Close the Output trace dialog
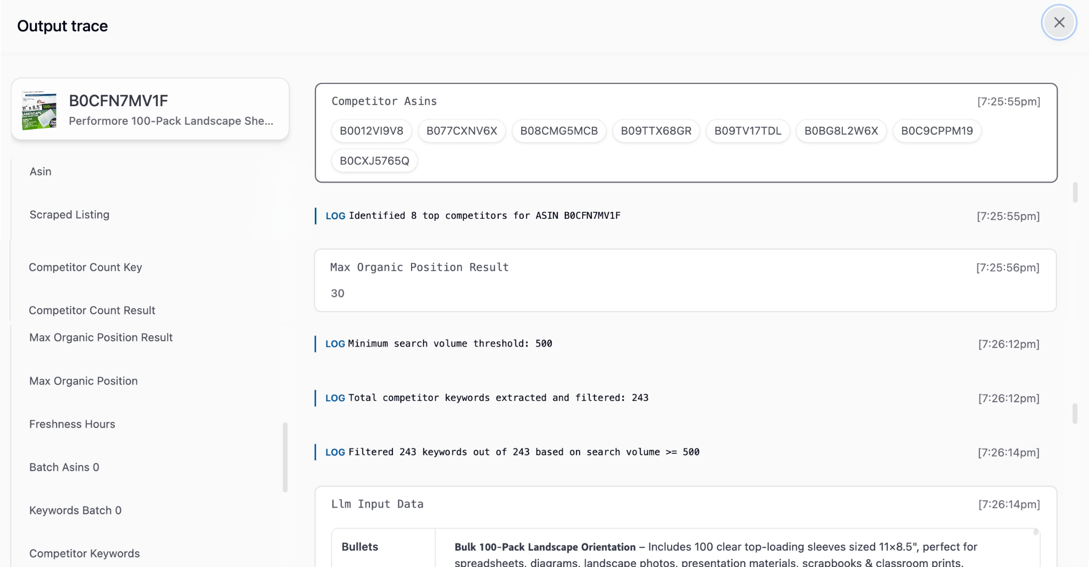 pyautogui.click(x=1059, y=23)
